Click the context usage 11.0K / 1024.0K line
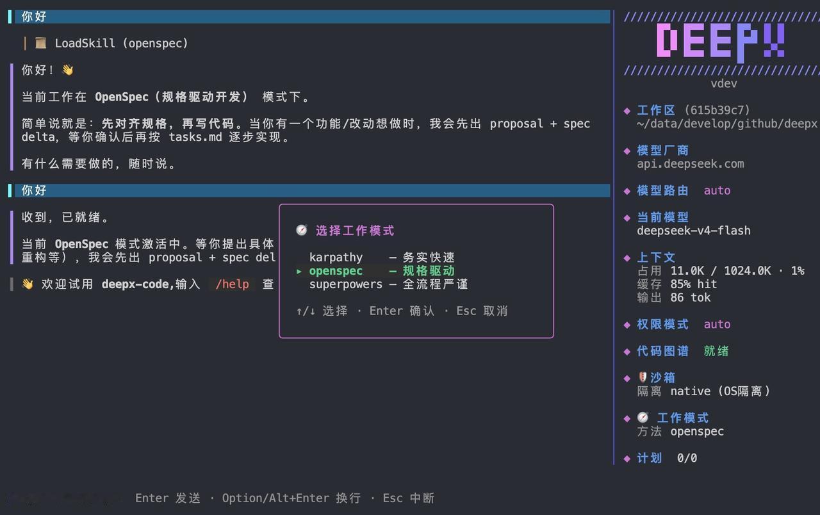 (721, 271)
